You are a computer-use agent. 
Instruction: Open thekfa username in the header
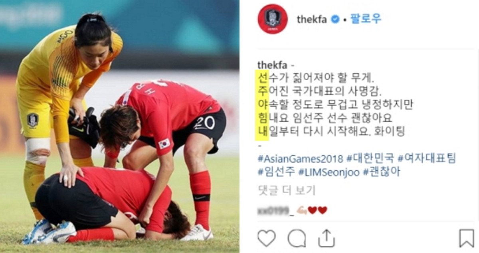(311, 19)
